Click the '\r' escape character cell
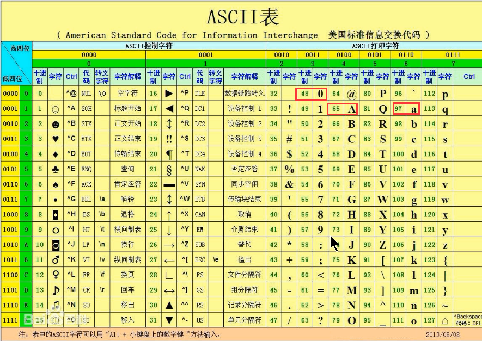The width and height of the screenshot is (482, 341). pos(102,290)
